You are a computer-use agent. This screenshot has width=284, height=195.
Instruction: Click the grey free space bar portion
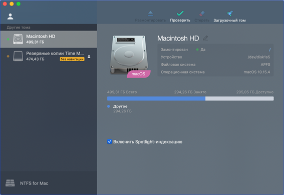coord(239,98)
